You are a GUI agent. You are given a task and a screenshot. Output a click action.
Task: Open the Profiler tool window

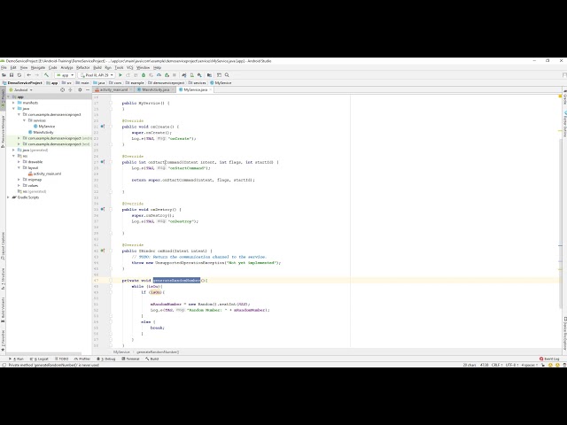coord(82,359)
